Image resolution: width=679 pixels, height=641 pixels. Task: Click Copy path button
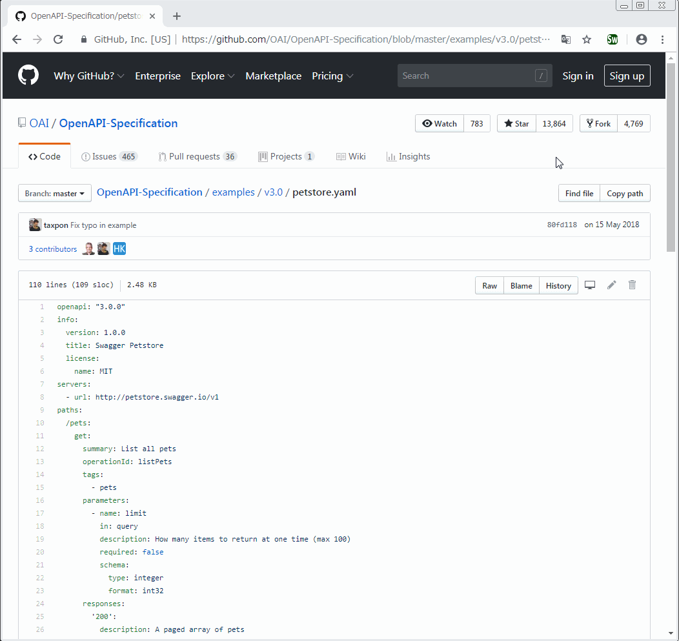coord(625,193)
